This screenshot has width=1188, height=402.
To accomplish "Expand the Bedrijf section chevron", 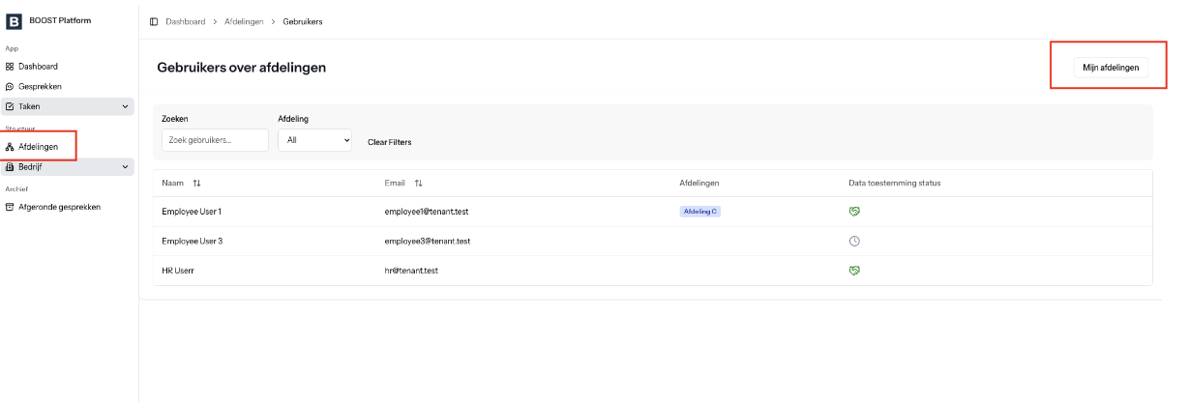I will click(125, 167).
